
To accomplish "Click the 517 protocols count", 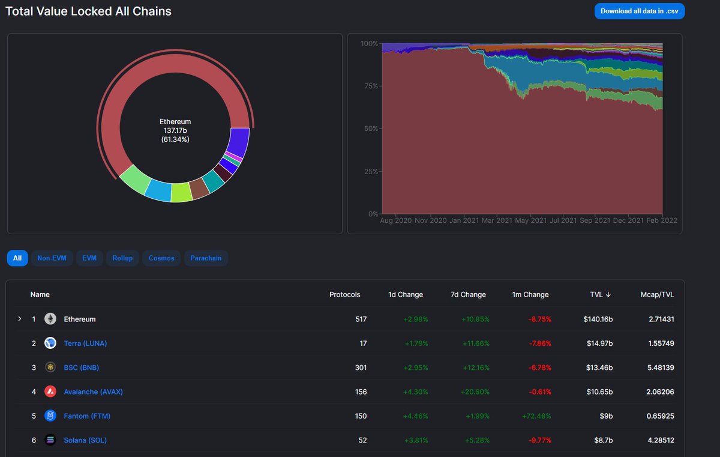I will [x=361, y=319].
